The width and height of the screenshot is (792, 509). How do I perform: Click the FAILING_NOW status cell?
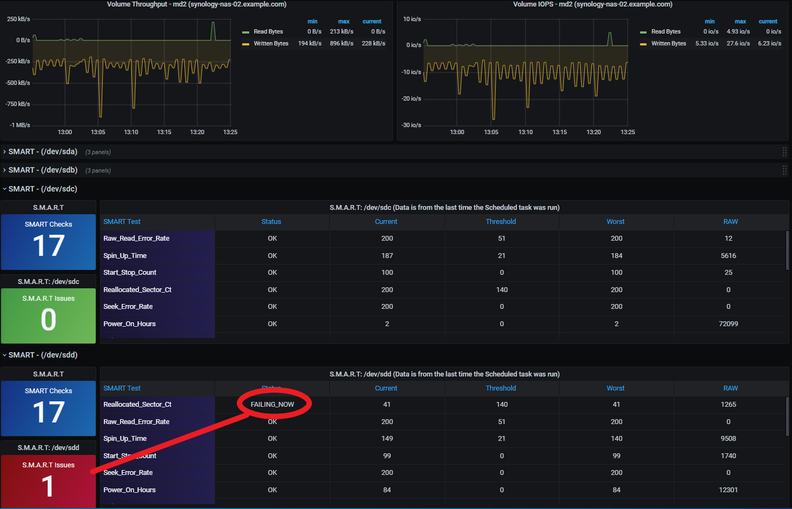point(272,405)
